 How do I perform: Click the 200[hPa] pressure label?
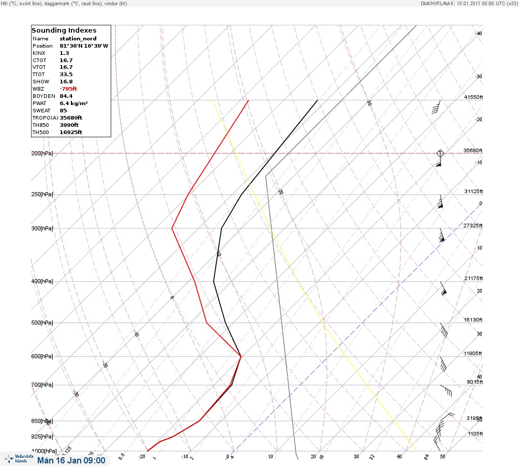click(42, 153)
